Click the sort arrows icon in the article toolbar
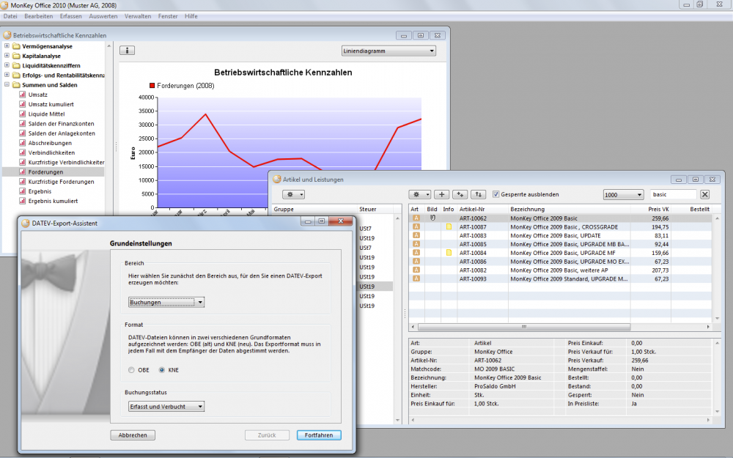This screenshot has width=733, height=458. (479, 194)
